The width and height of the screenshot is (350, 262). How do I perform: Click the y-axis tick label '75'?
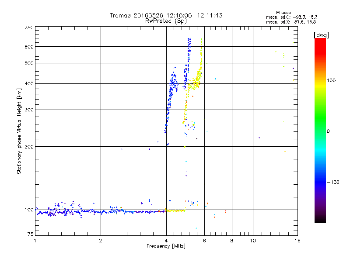pyautogui.click(x=31, y=234)
